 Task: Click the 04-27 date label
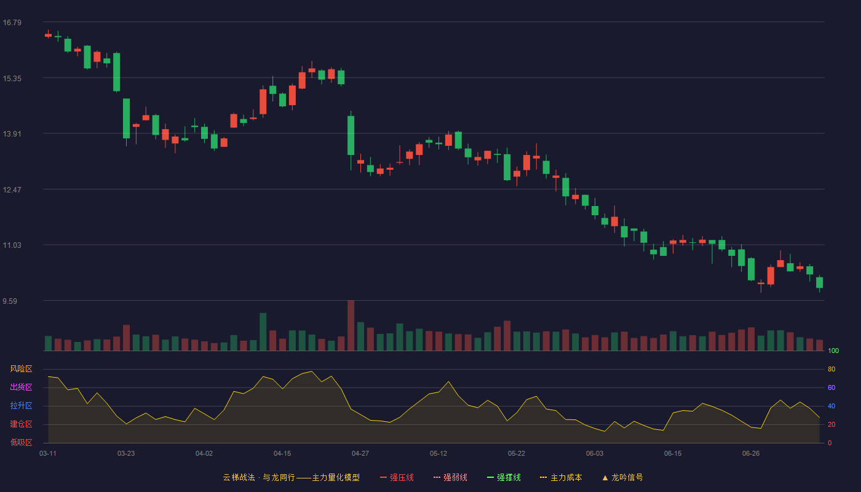click(360, 453)
